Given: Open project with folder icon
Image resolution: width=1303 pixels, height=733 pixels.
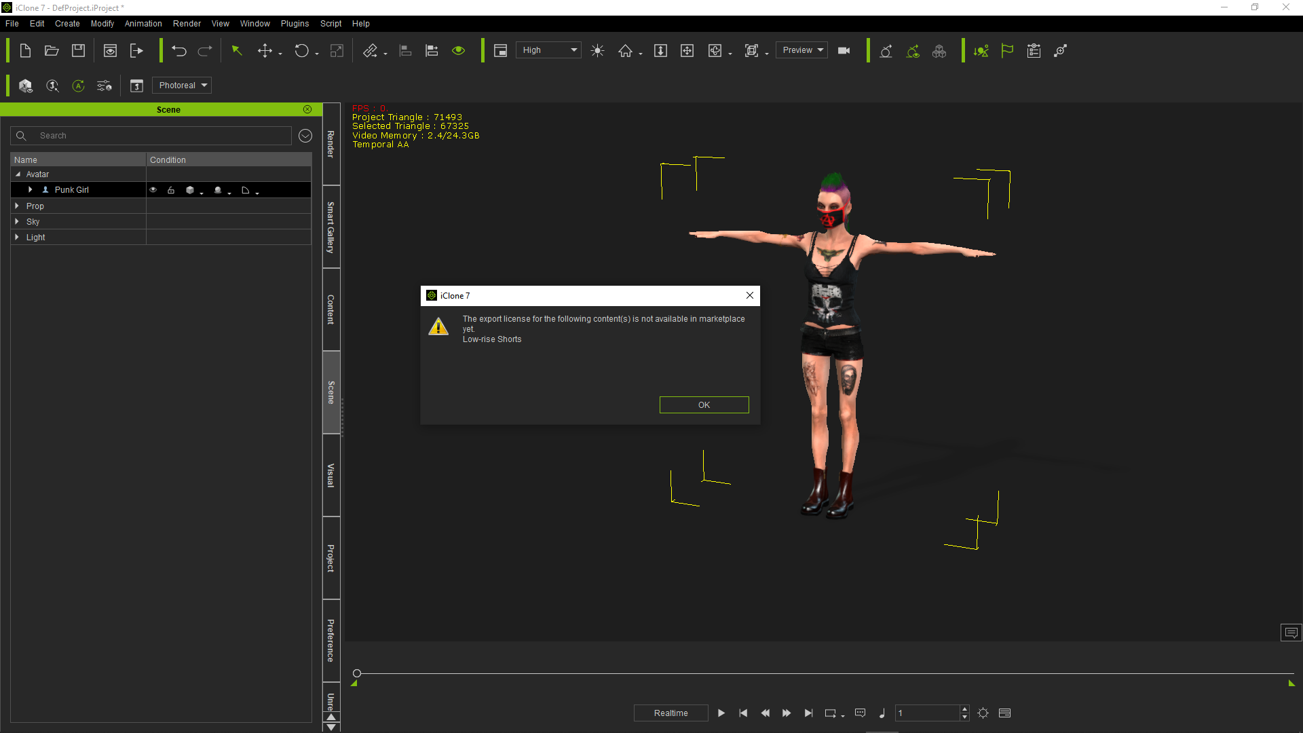Looking at the screenshot, I should pyautogui.click(x=52, y=51).
